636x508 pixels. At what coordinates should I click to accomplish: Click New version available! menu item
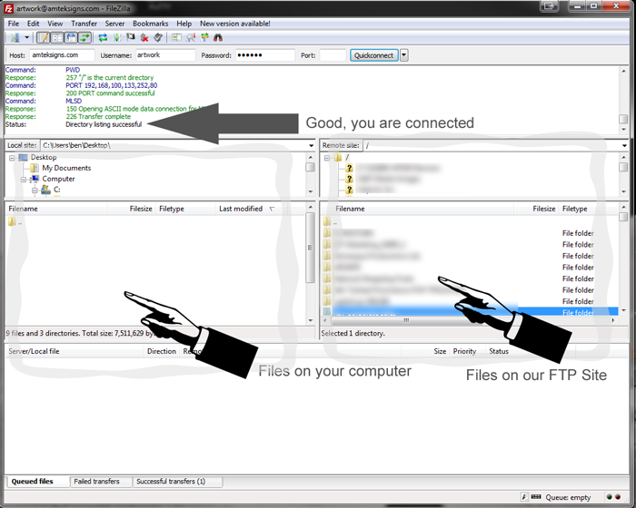234,24
